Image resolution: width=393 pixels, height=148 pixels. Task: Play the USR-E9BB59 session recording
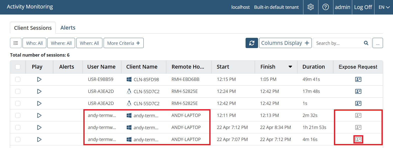(39, 79)
